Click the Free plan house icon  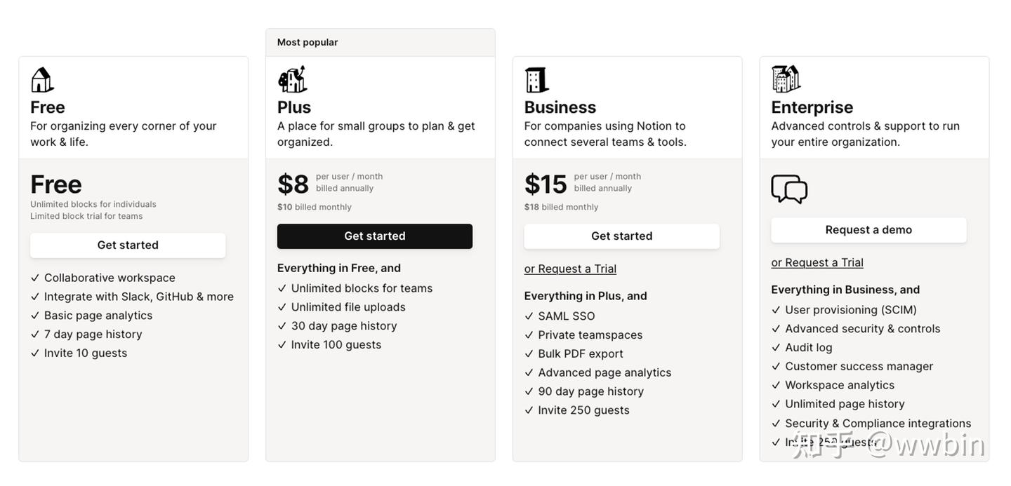[x=42, y=80]
